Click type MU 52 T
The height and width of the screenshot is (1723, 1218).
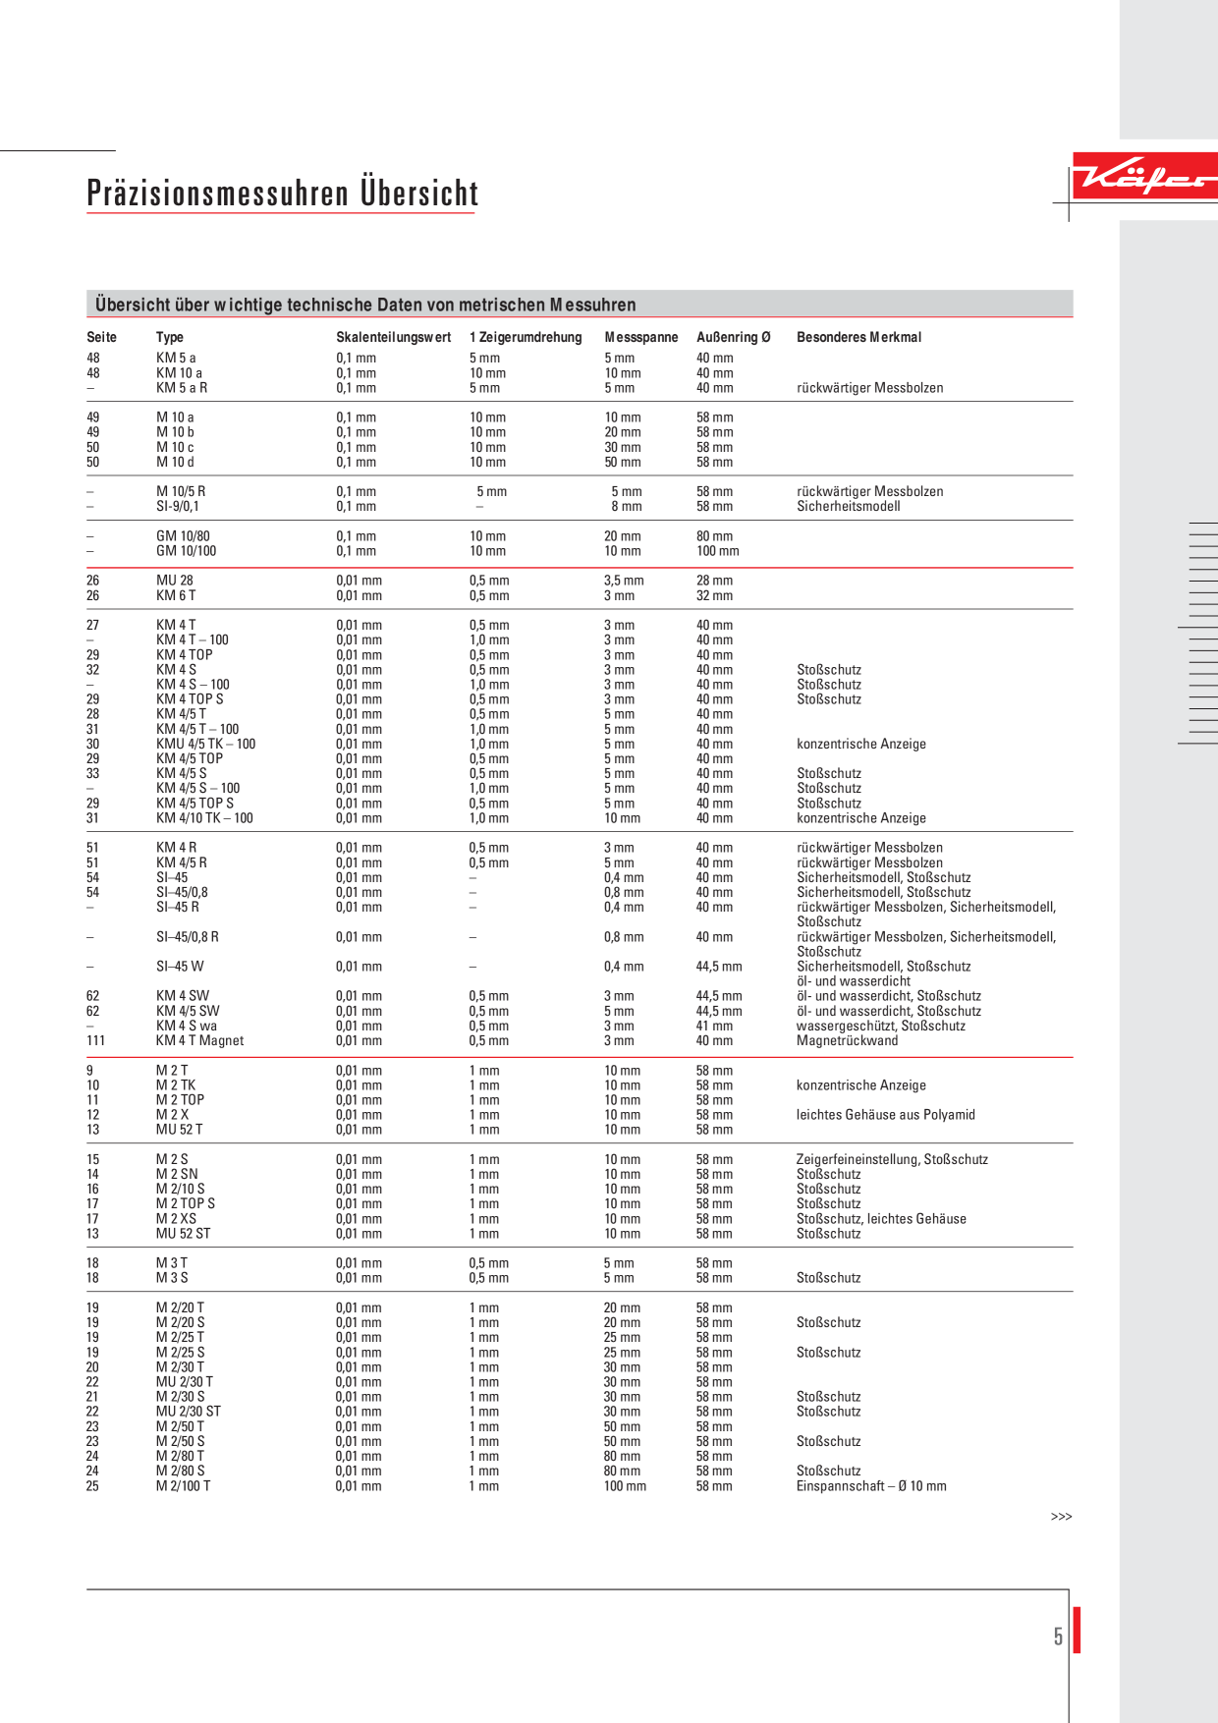pyautogui.click(x=179, y=1130)
